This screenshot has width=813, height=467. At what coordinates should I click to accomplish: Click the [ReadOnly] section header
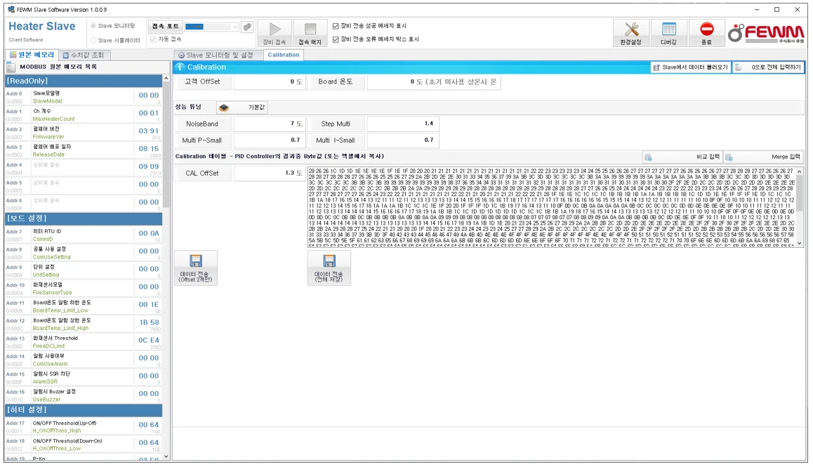[x=84, y=81]
